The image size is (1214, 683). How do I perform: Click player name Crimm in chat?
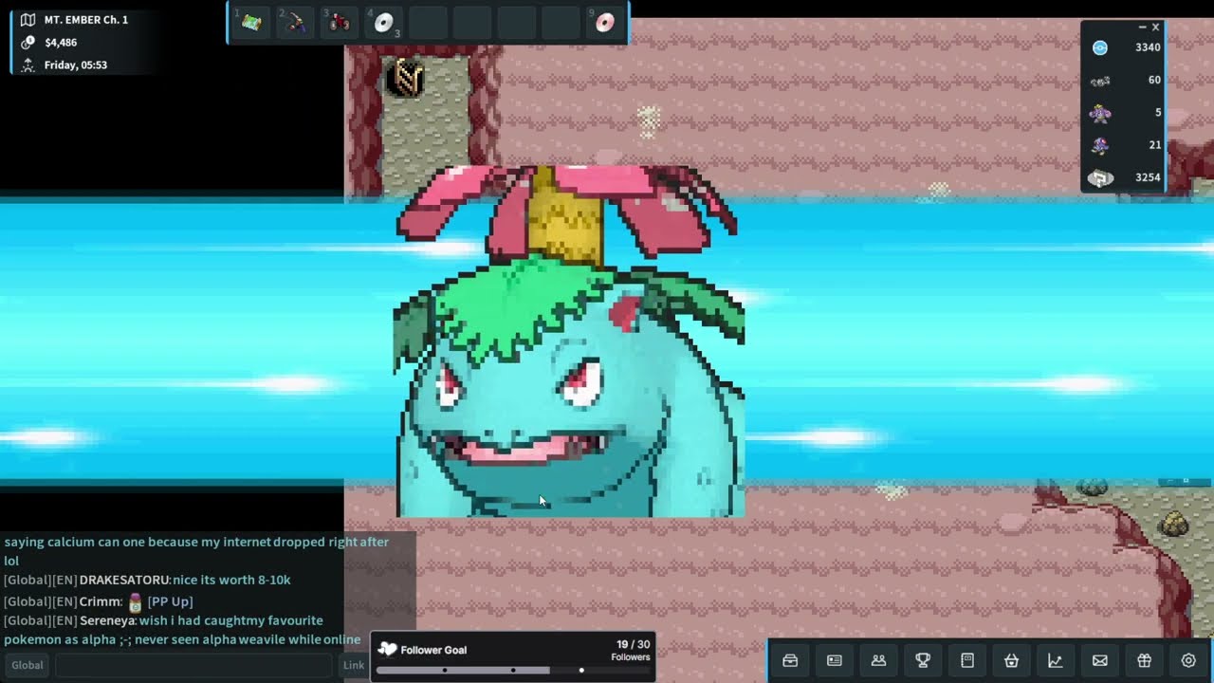[100, 601]
